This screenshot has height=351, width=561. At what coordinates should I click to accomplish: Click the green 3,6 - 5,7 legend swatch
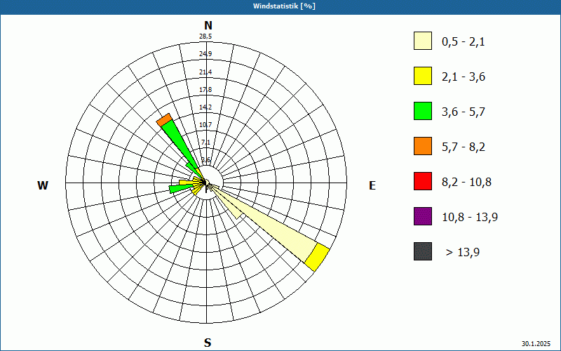coord(423,111)
